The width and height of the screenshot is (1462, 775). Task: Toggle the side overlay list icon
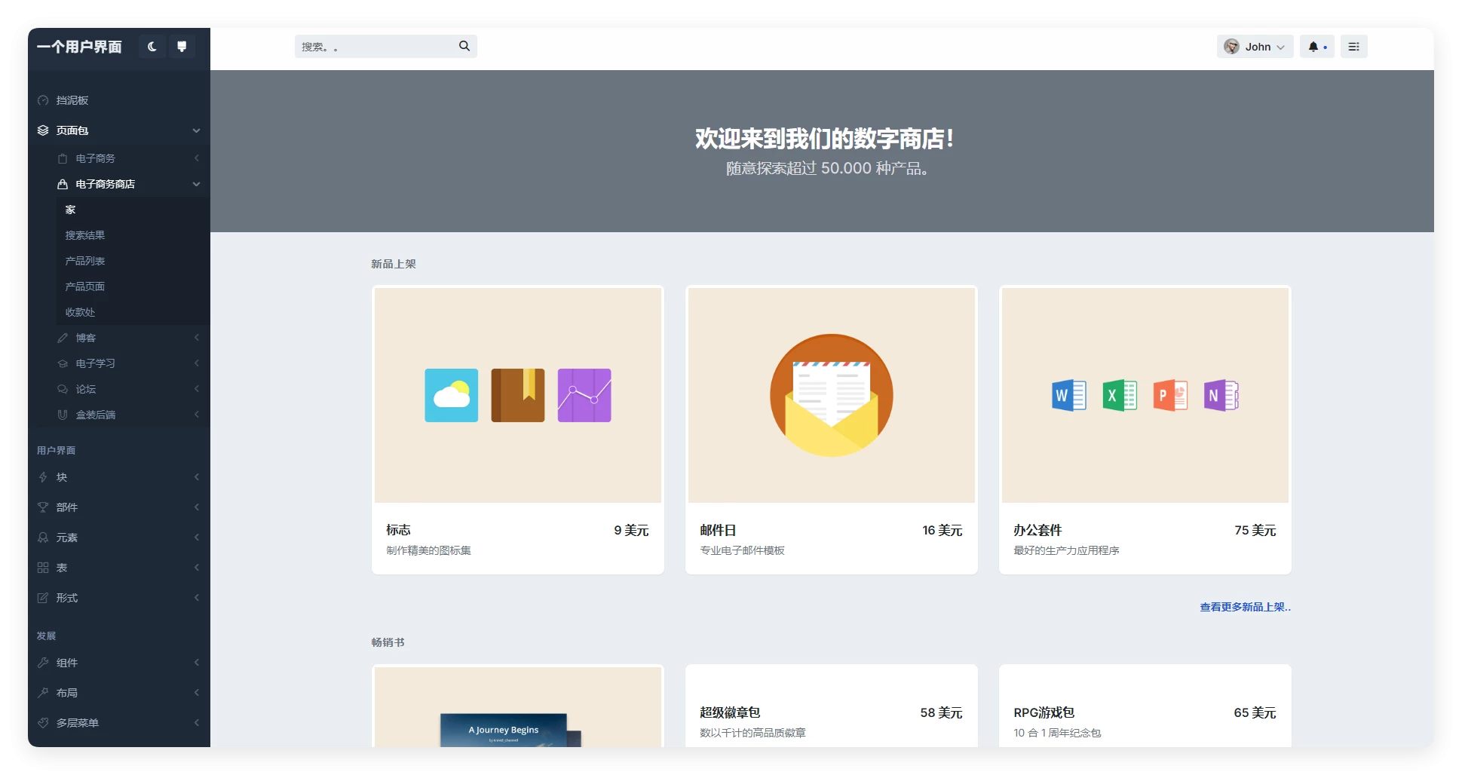[x=1353, y=47]
